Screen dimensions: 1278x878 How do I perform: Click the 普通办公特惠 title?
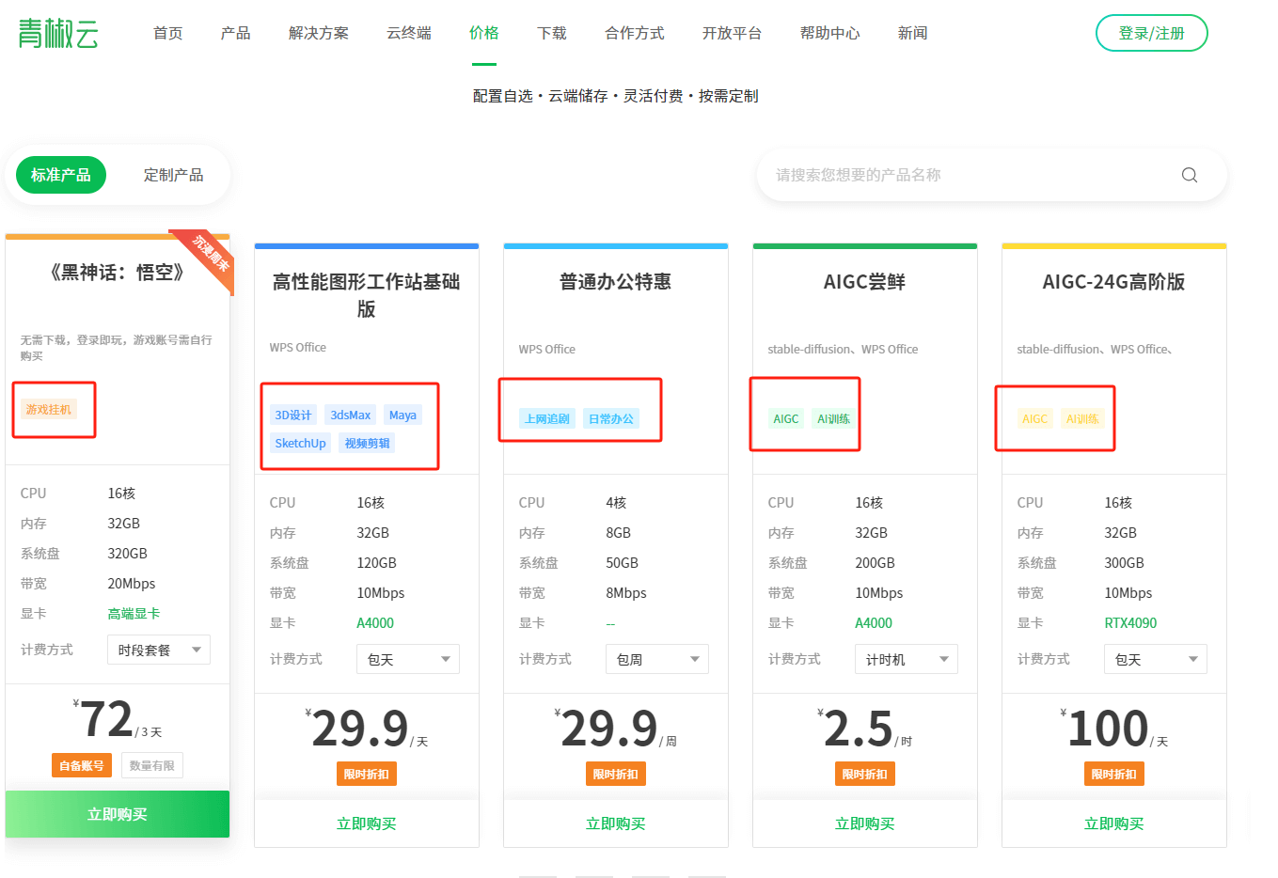(616, 282)
